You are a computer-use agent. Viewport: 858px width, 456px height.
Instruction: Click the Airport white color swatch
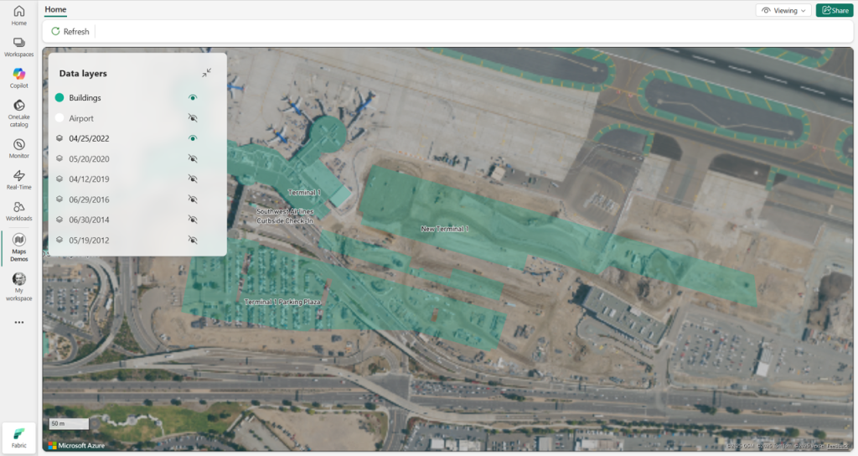[x=59, y=117]
